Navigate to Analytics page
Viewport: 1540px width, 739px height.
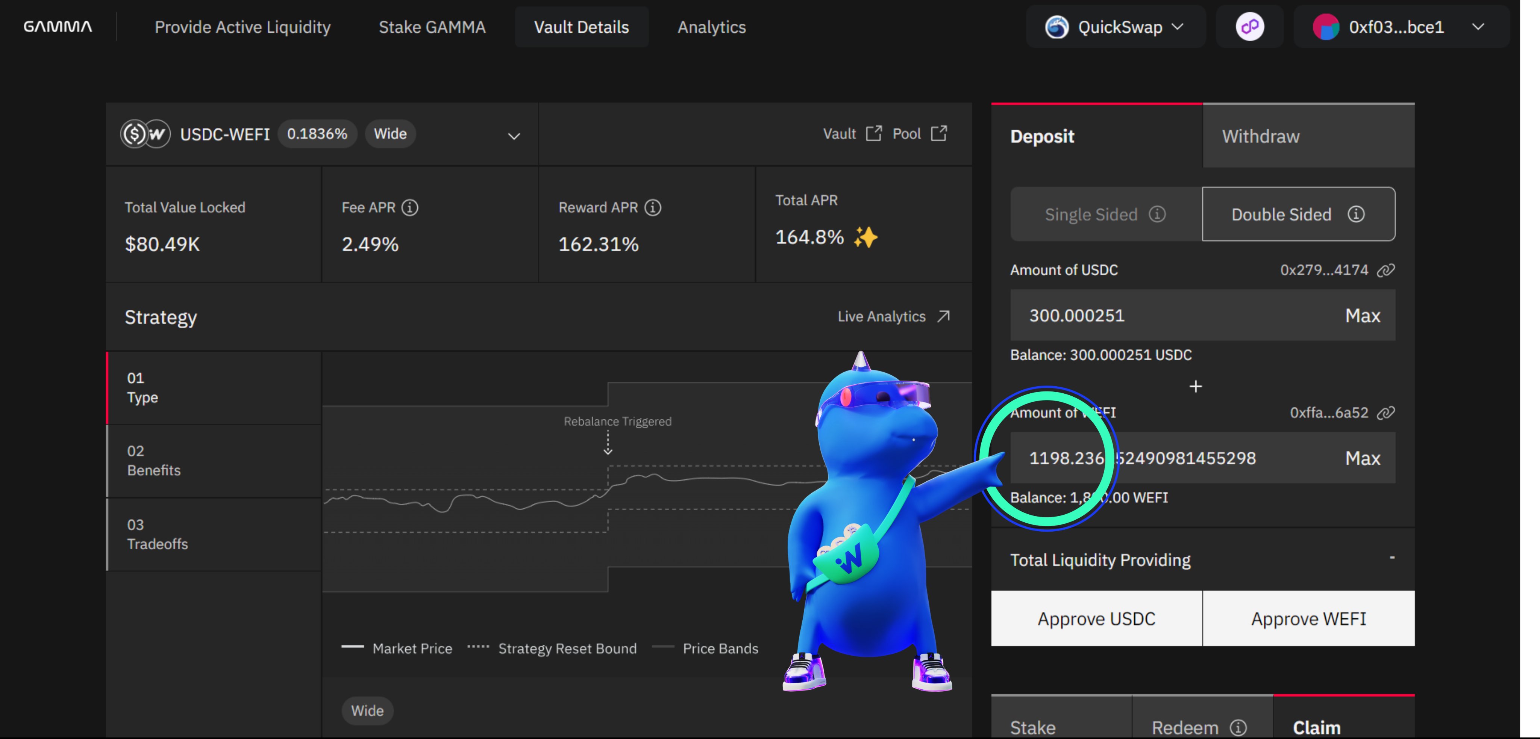pos(711,27)
